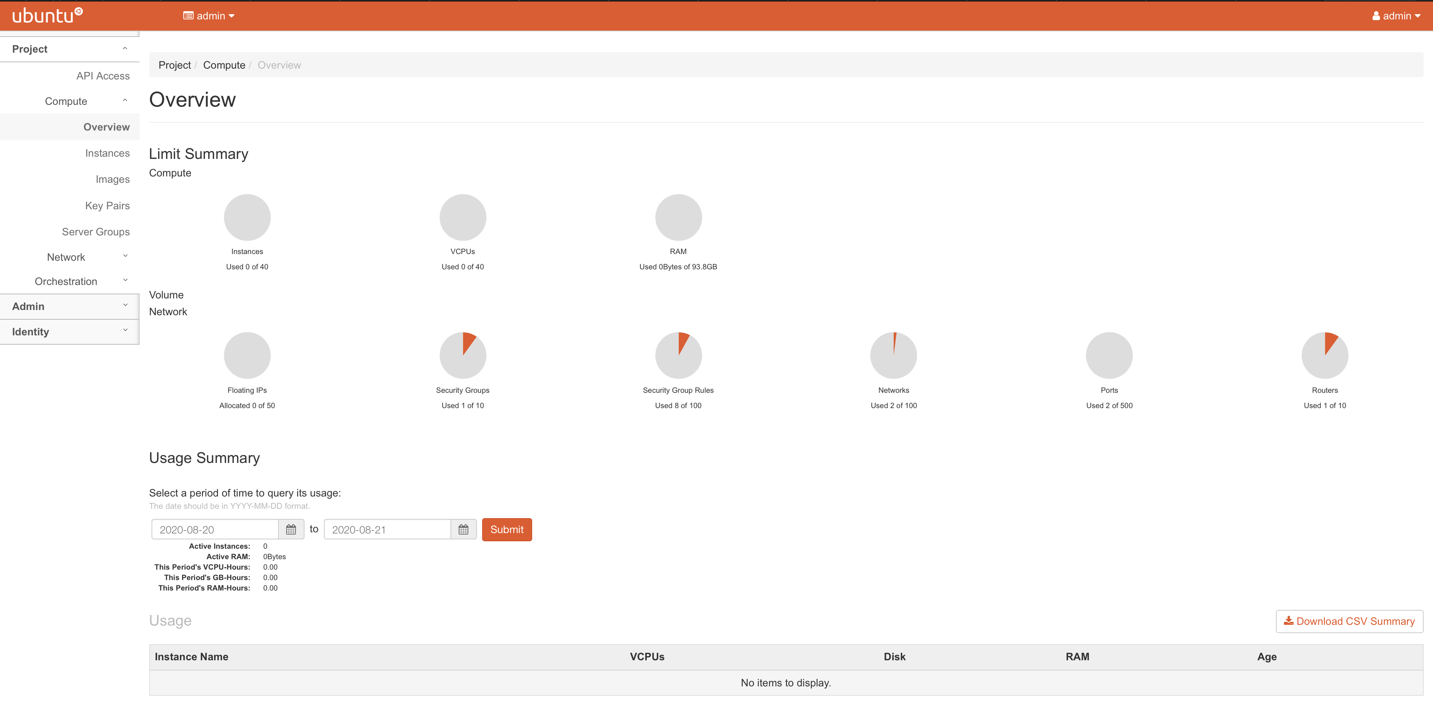The height and width of the screenshot is (711, 1433).
Task: Click the Security Groups pie chart
Action: [462, 355]
